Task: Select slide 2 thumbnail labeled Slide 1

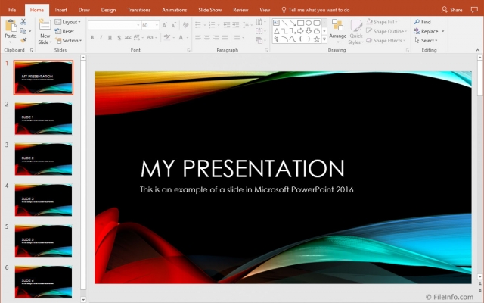Action: (43, 118)
